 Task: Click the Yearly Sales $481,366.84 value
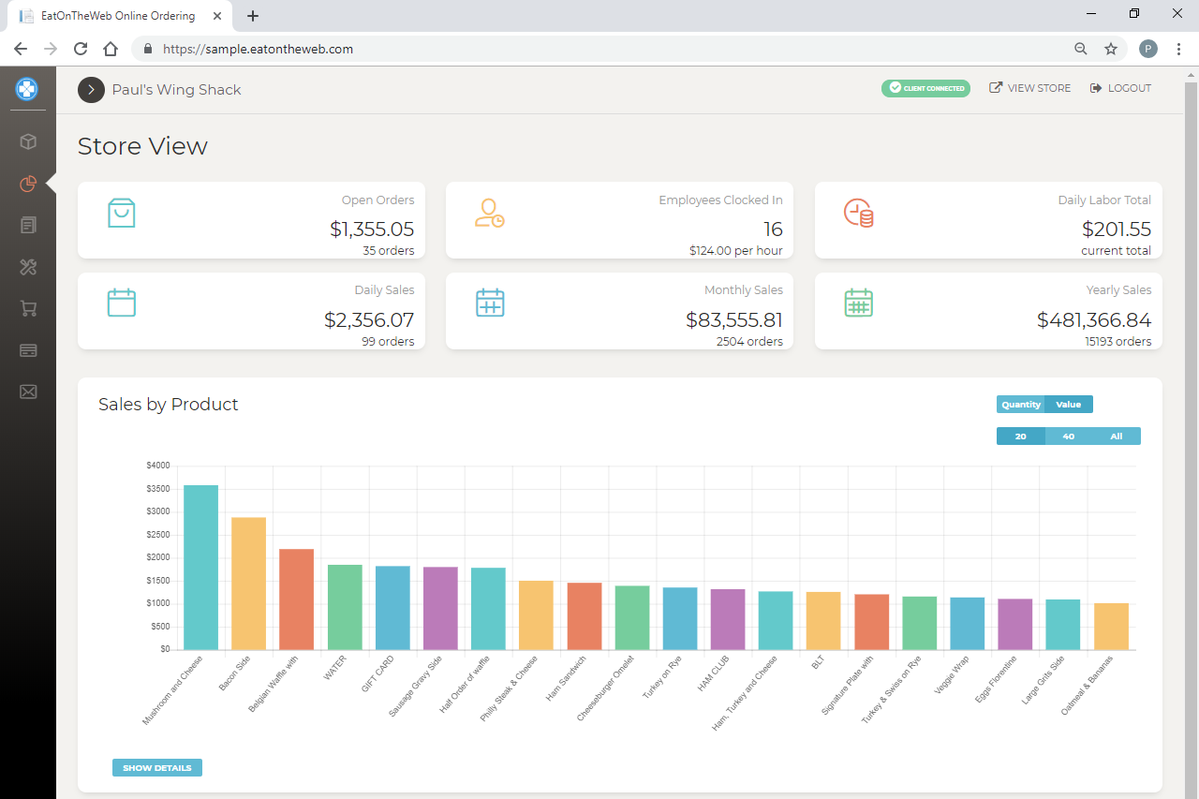(x=1094, y=319)
